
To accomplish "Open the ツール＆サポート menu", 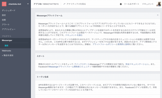I will click(x=132, y=4).
